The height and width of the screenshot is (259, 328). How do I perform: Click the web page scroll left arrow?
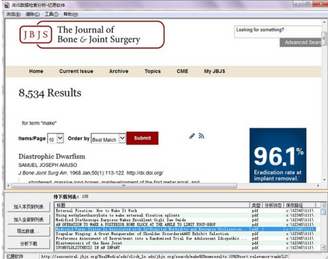point(9,186)
